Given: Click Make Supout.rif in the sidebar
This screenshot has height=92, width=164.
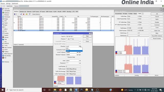Looking at the screenshot, I should tap(8, 54).
